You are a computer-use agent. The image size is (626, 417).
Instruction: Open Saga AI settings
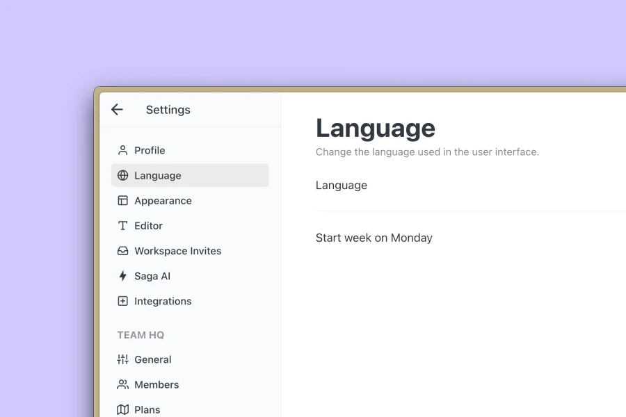pos(190,276)
